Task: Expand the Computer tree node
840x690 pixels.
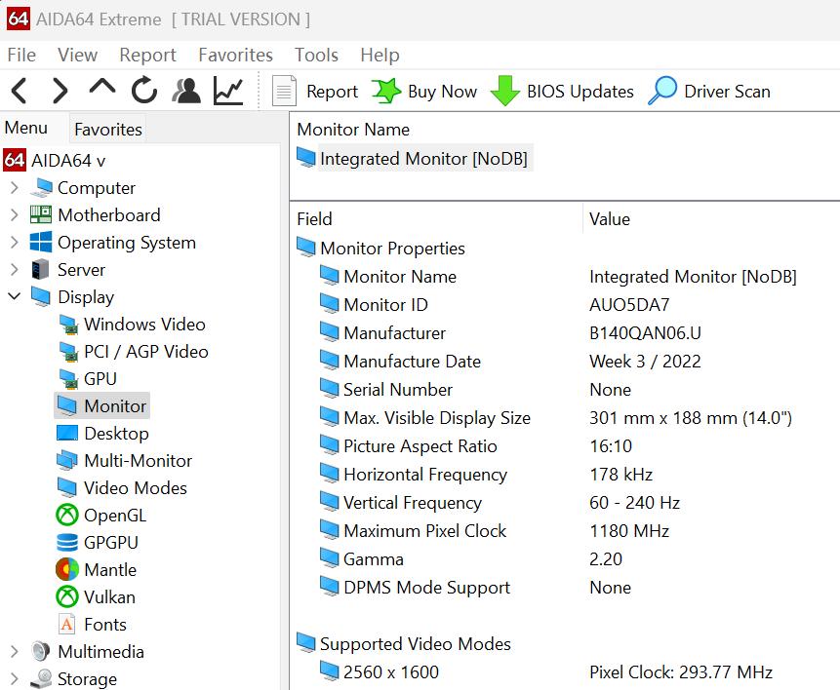Action: 14,188
